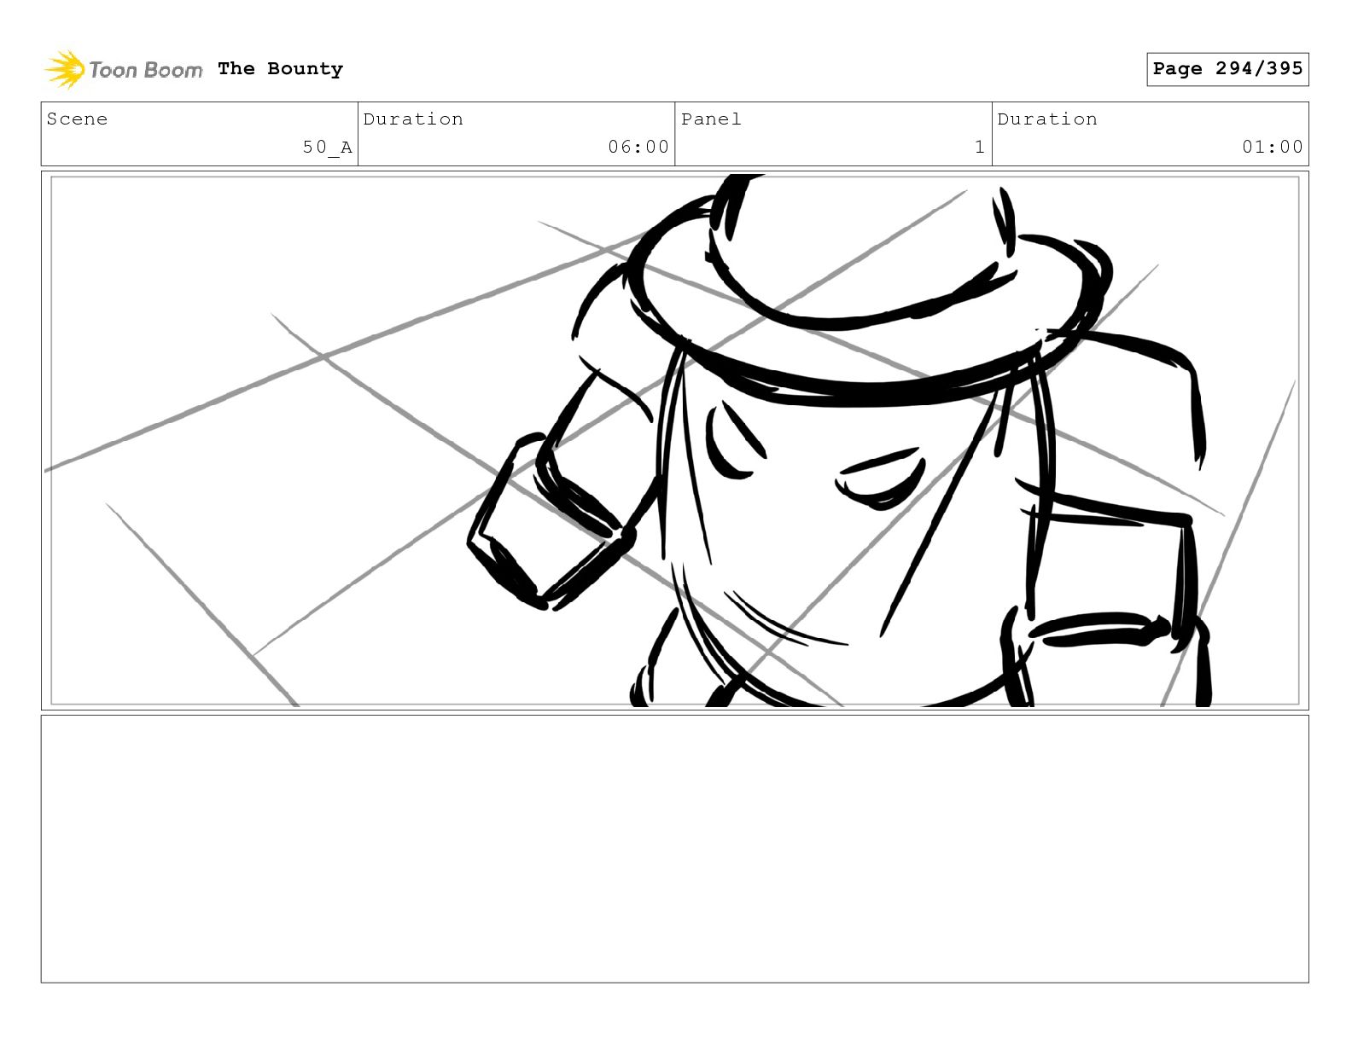This screenshot has width=1352, height=1044.
Task: Click the "Duration" label beside Panel
Action: 1047,119
